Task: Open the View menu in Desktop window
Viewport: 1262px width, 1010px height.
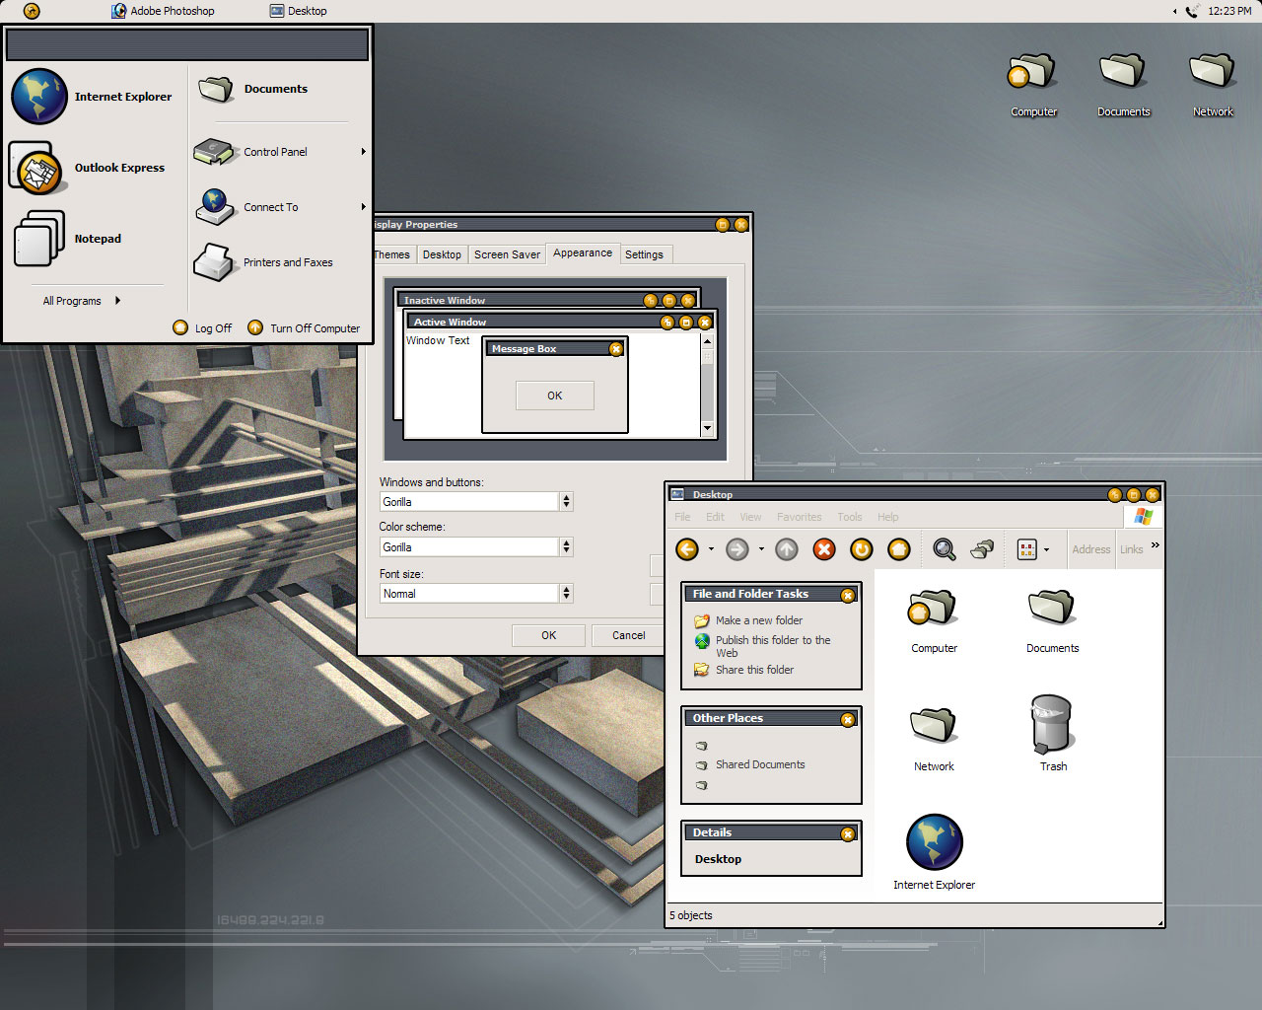Action: click(750, 517)
